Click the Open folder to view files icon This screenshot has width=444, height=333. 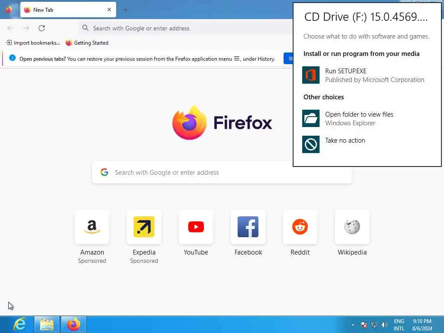pyautogui.click(x=310, y=118)
